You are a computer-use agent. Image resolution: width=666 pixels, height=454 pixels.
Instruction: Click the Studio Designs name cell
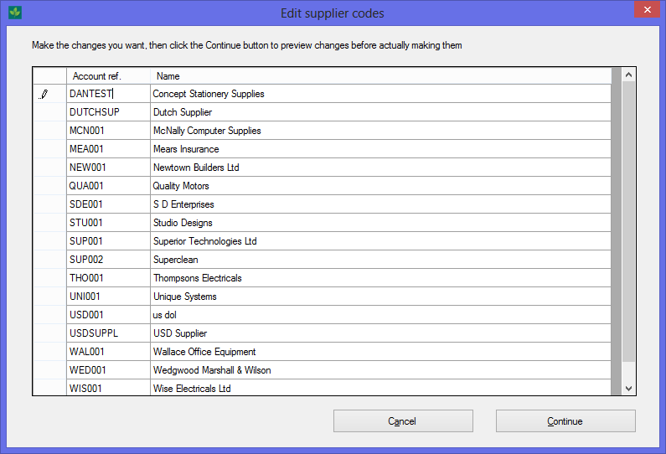click(x=380, y=223)
